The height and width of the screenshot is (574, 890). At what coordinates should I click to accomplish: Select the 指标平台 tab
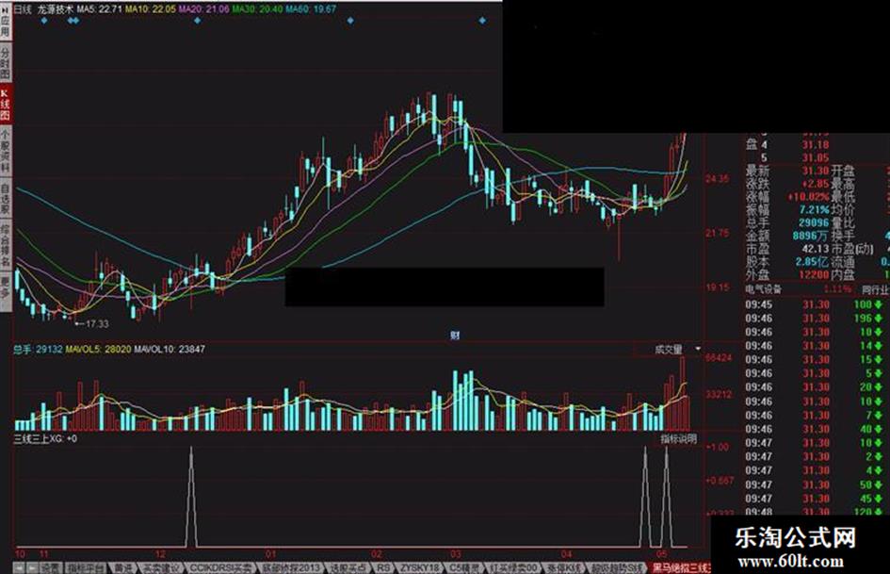point(87,567)
